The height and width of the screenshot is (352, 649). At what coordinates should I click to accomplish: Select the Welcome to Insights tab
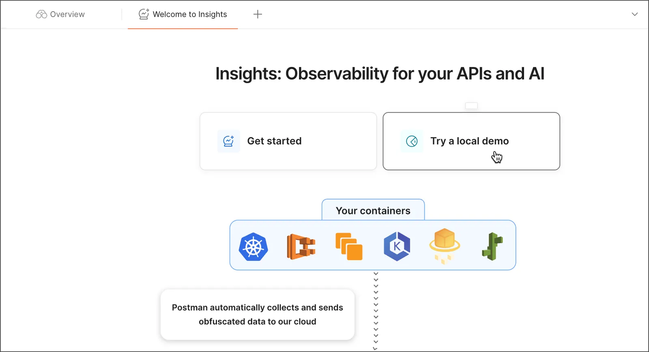tap(183, 15)
